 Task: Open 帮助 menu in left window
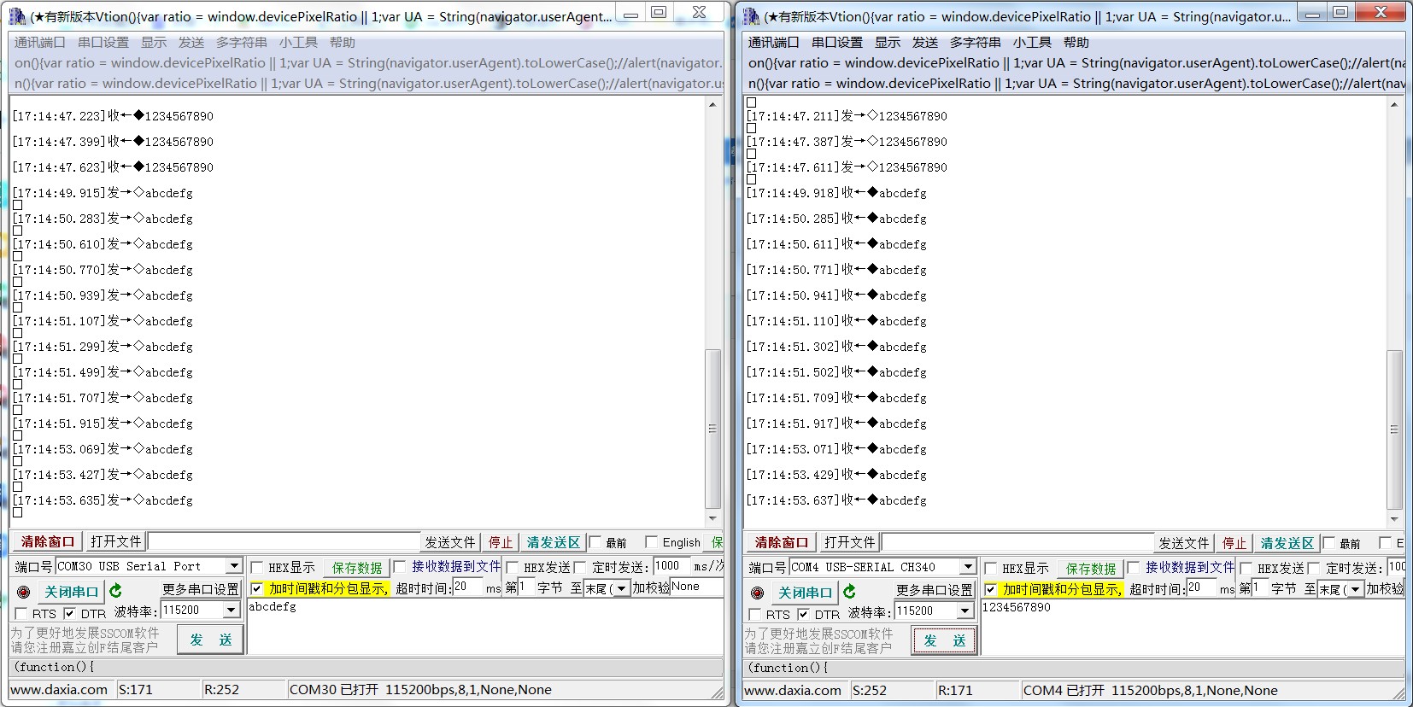(343, 42)
